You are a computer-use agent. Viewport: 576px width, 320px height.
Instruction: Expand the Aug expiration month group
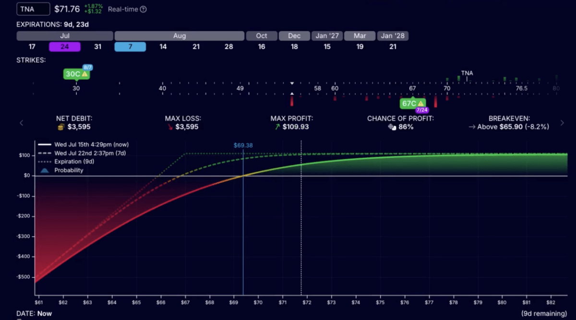[x=179, y=36]
